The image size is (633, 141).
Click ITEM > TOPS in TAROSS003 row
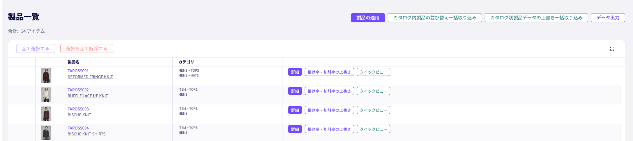(188, 109)
